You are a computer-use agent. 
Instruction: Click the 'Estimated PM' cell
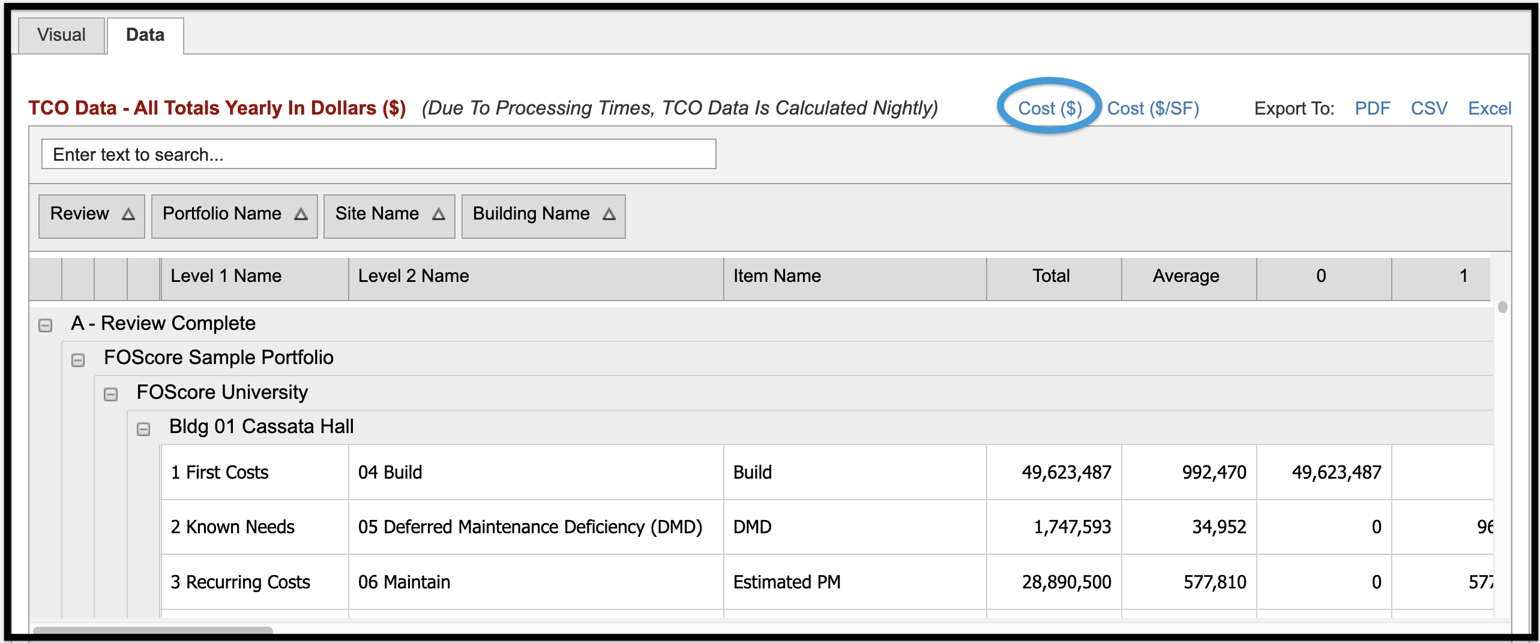[856, 582]
